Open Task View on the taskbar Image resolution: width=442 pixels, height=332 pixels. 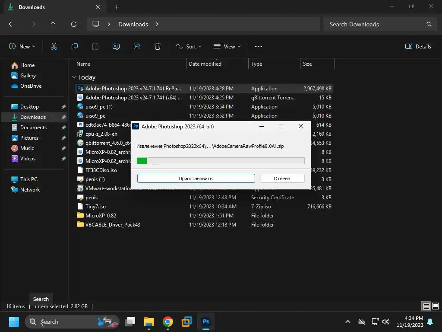tap(130, 322)
